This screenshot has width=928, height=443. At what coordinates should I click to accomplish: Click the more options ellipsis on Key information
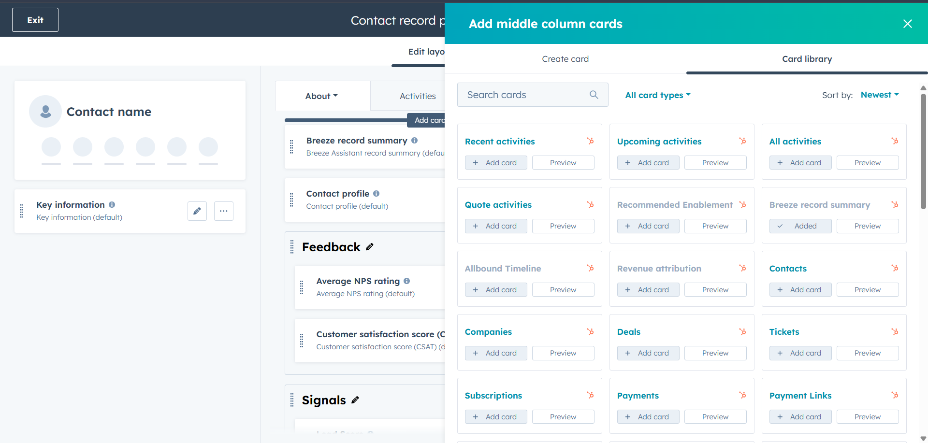click(x=223, y=211)
